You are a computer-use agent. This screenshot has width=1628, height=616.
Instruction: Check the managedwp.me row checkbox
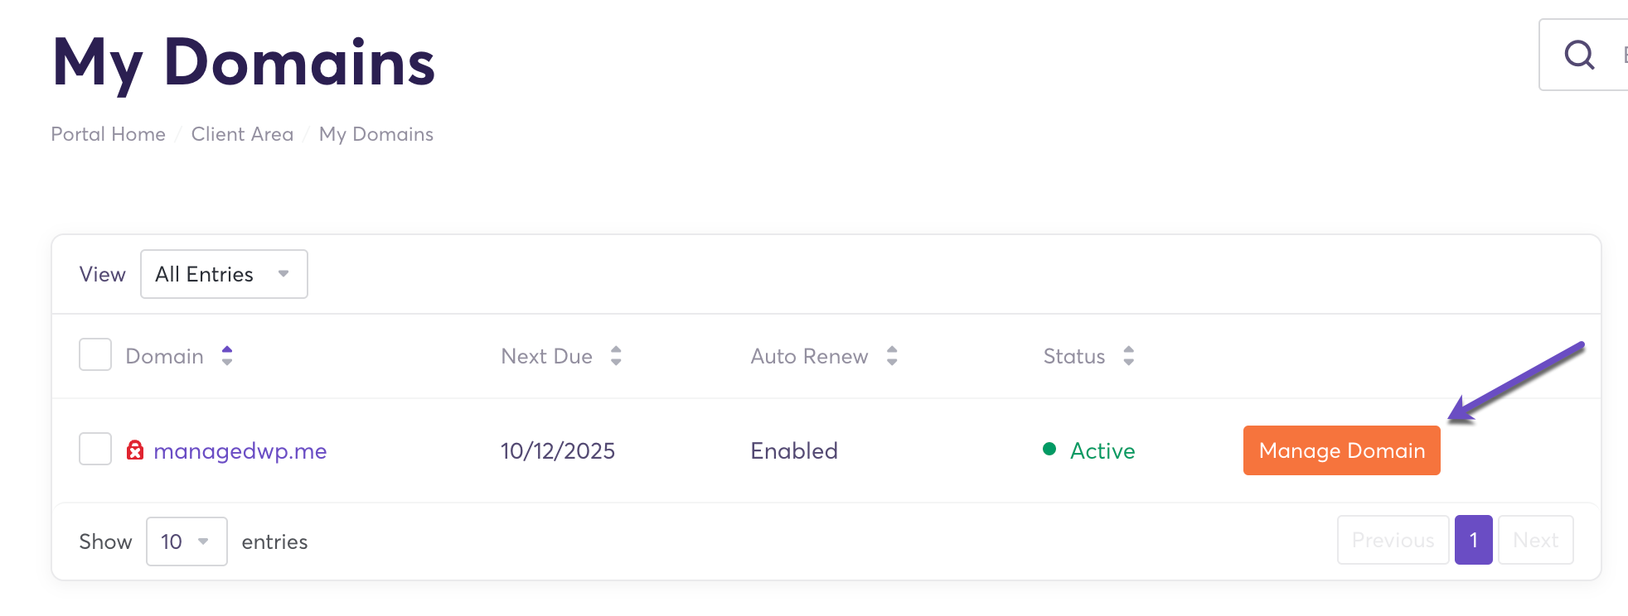point(95,449)
